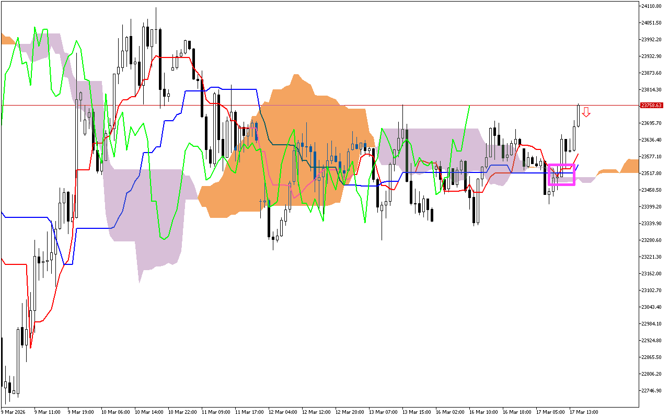
Task: Click the 10 Mar 14:00 time label
Action: coord(148,412)
